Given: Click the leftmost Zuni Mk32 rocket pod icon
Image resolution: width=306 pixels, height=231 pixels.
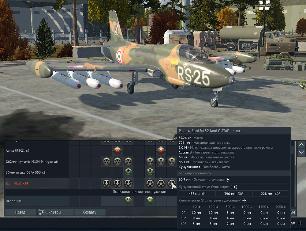Looking at the screenshot, I should (106, 183).
